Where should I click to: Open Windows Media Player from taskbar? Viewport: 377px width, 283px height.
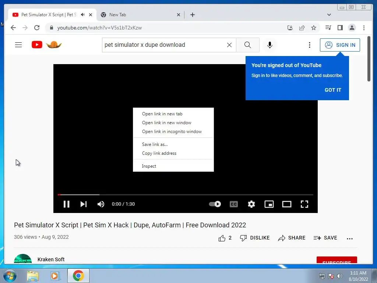[55, 276]
